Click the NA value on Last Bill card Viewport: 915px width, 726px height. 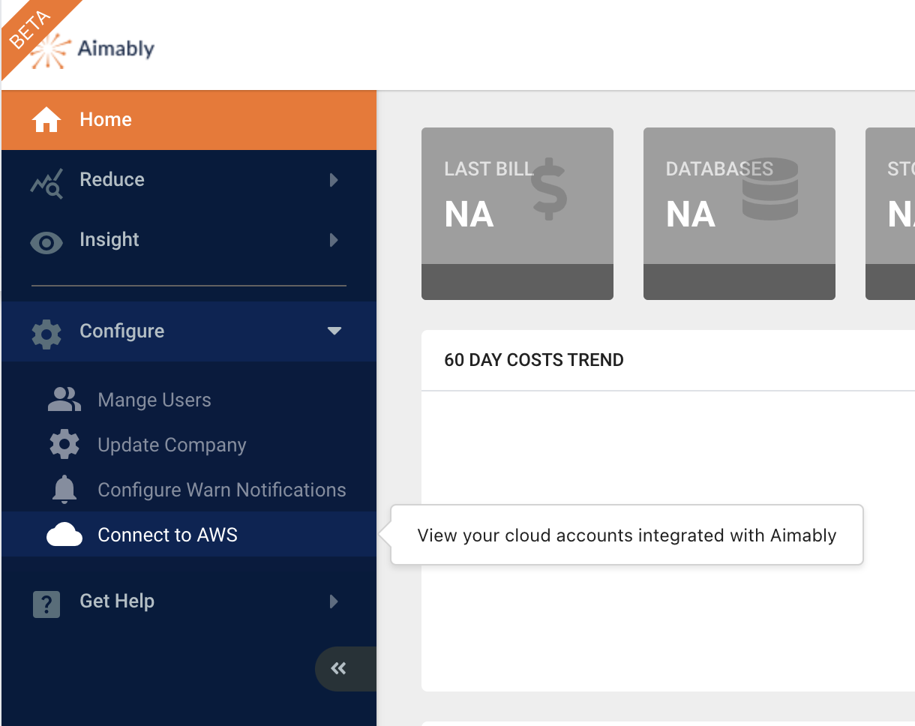[x=469, y=215]
